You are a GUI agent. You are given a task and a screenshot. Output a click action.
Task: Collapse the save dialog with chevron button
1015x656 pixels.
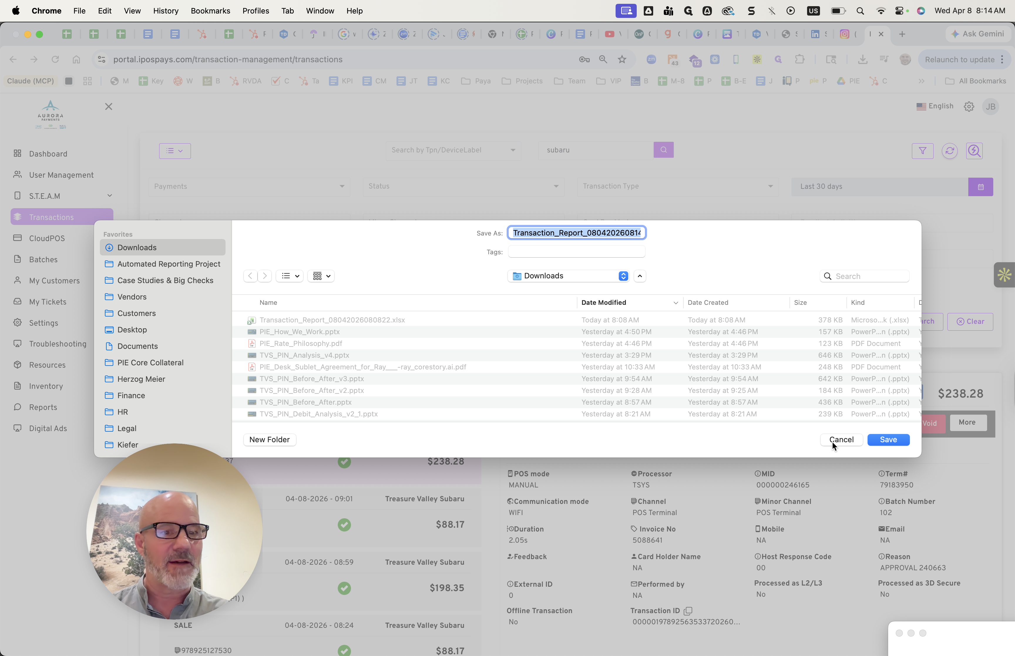click(x=640, y=276)
